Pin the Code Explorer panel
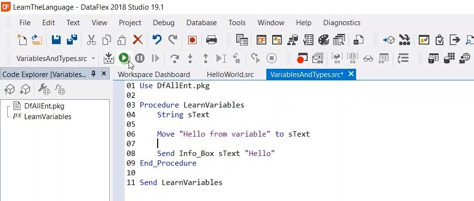The image size is (474, 201). point(94,74)
